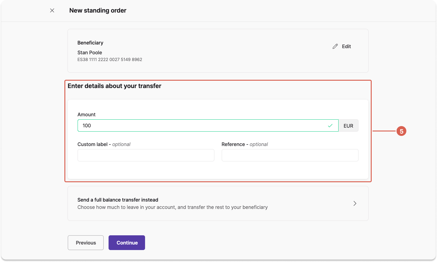
Task: Click the full balance transfer description text
Action: (x=172, y=207)
